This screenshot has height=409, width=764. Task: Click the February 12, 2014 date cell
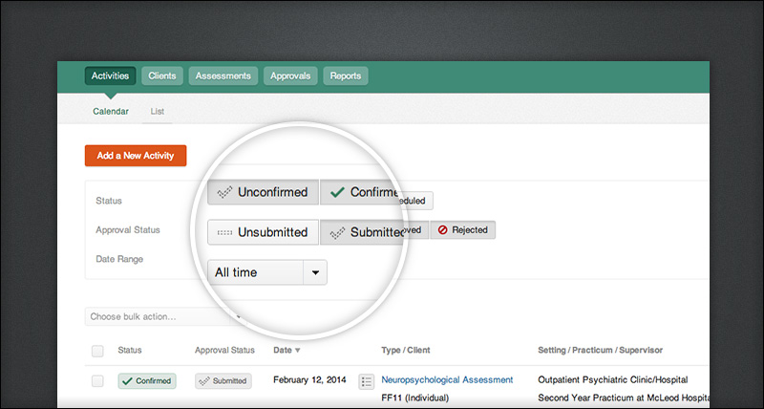[x=309, y=379]
